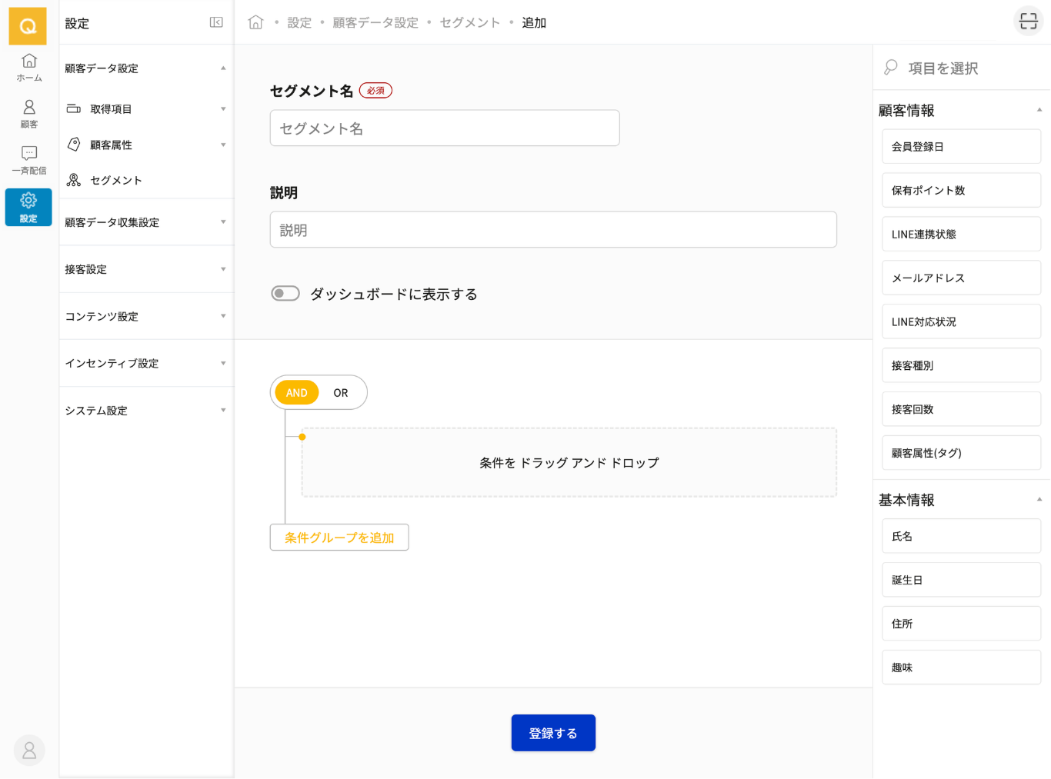Click the 登録する button
This screenshot has width=1051, height=779.
tap(553, 733)
